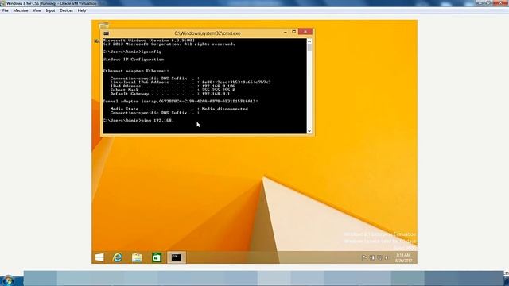Image resolution: width=509 pixels, height=286 pixels.
Task: Click the Microsoft Windows version line
Action: [149, 41]
